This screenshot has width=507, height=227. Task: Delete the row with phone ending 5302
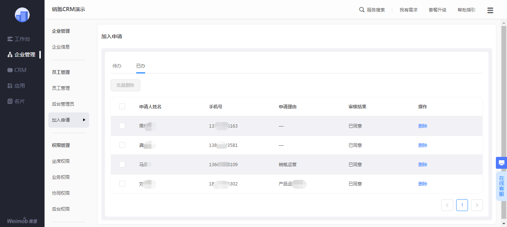coord(423,184)
